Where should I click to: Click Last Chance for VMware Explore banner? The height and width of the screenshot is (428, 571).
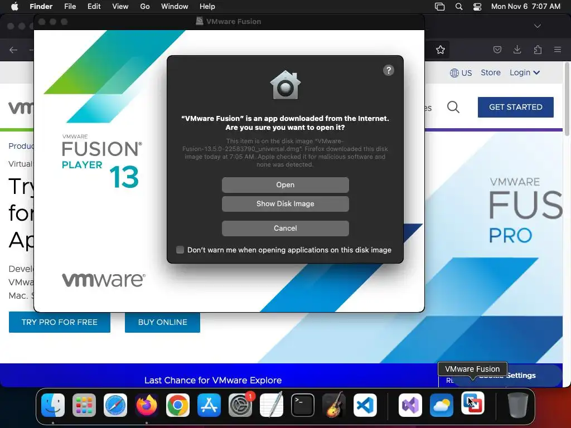[x=213, y=380]
